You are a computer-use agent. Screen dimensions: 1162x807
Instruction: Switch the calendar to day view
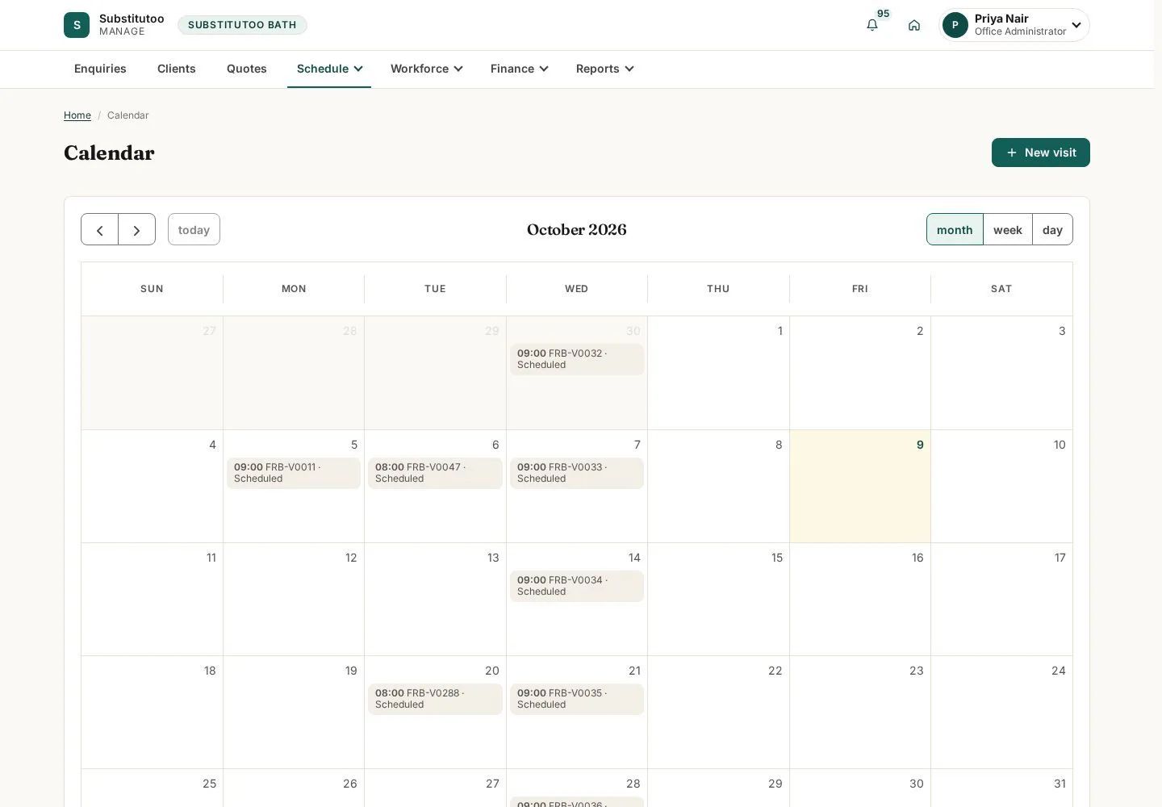coord(1052,230)
